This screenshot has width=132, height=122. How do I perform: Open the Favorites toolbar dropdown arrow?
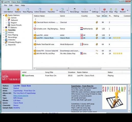(x=57, y=10)
